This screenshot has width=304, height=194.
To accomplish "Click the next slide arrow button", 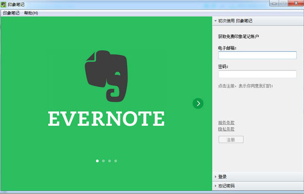I will pyautogui.click(x=198, y=104).
